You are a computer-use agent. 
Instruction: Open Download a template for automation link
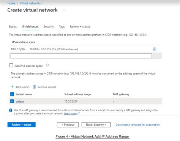(x=137, y=125)
